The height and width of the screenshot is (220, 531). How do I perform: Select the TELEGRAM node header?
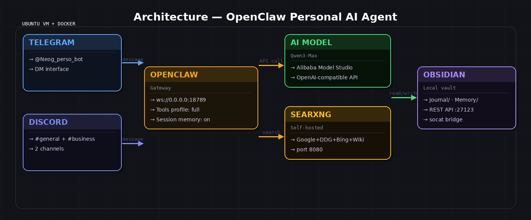tap(52, 42)
